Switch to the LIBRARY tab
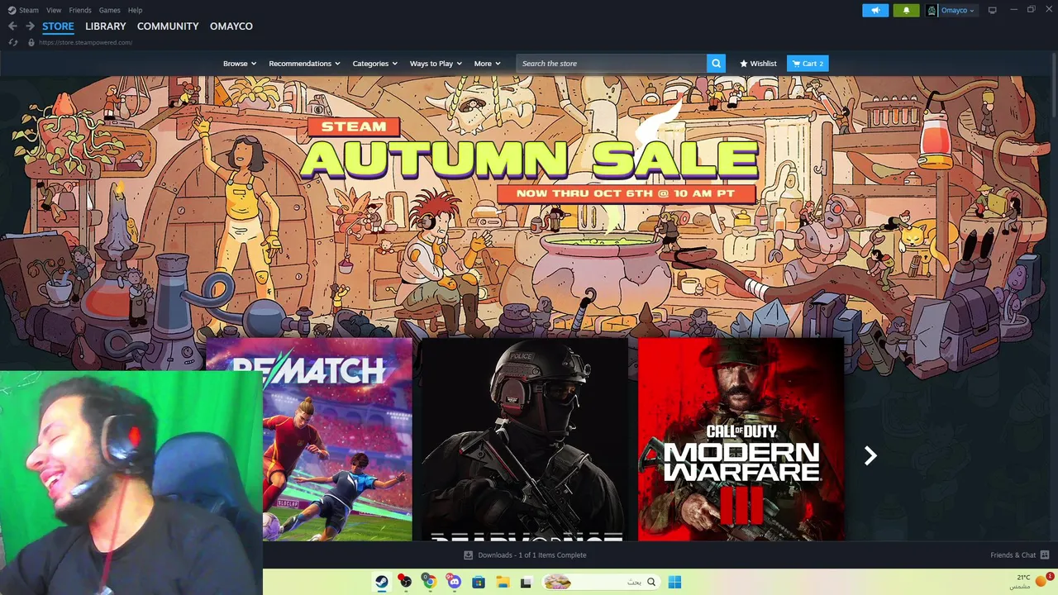 106,26
